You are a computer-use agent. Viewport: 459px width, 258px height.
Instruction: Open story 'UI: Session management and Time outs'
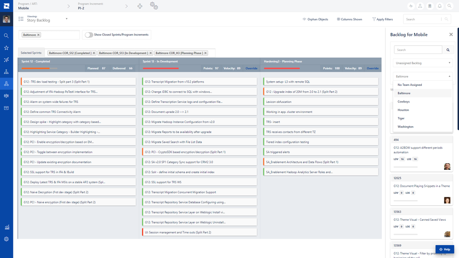coord(199,232)
